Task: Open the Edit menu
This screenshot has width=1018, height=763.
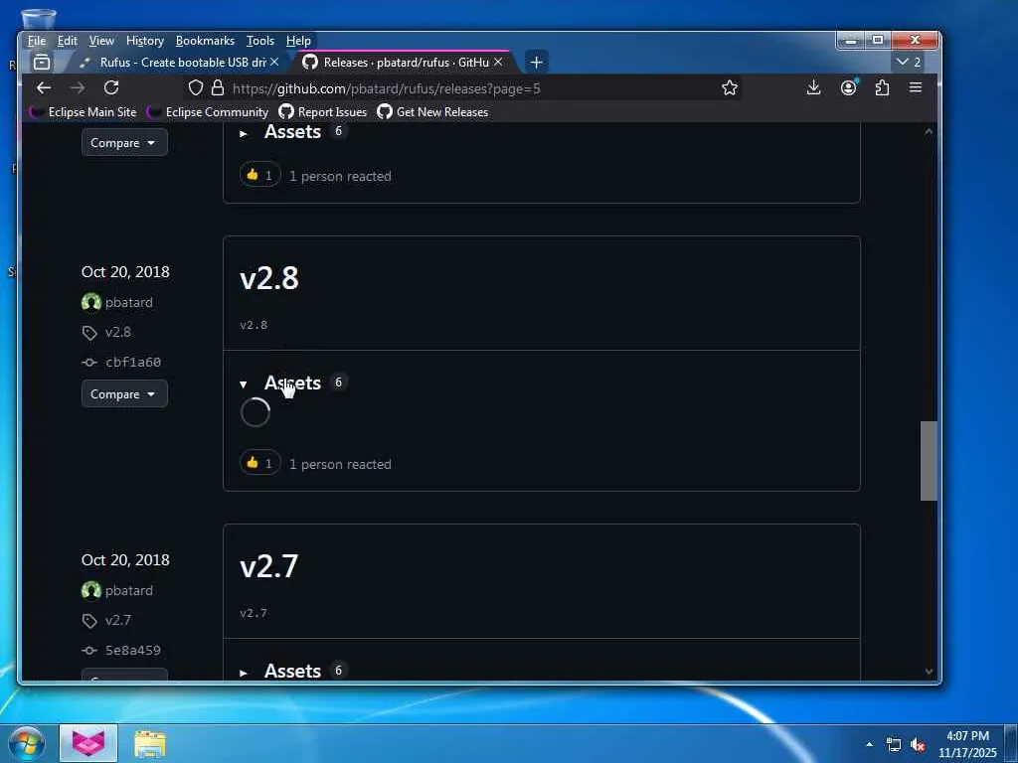Action: [67, 41]
